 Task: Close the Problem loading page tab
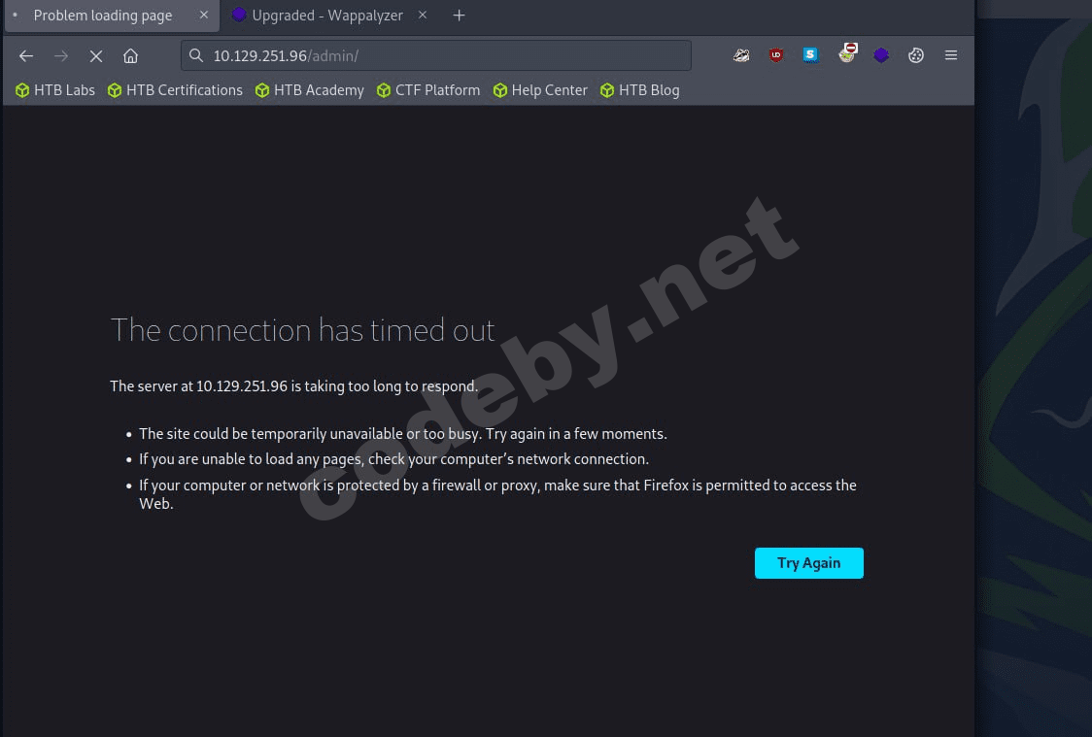[x=203, y=15]
